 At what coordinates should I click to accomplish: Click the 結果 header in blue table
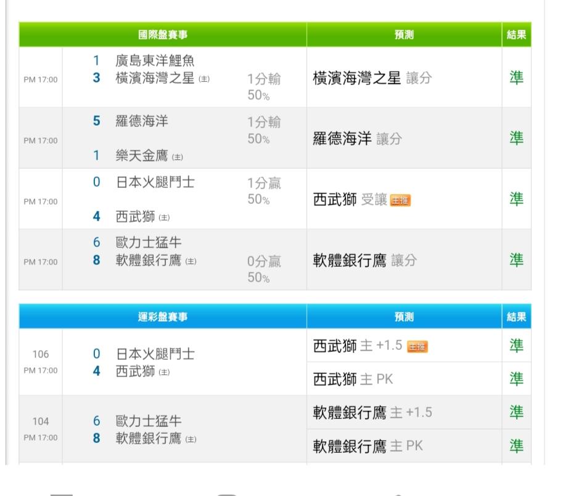click(x=516, y=317)
